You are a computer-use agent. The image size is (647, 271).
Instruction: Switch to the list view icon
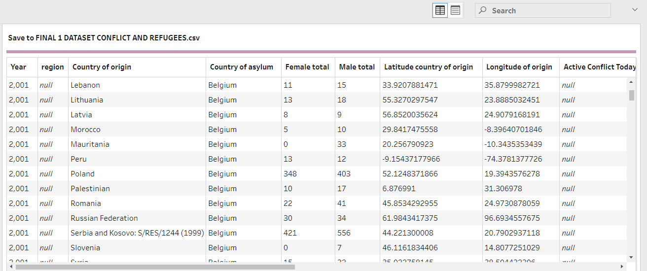[x=455, y=10]
